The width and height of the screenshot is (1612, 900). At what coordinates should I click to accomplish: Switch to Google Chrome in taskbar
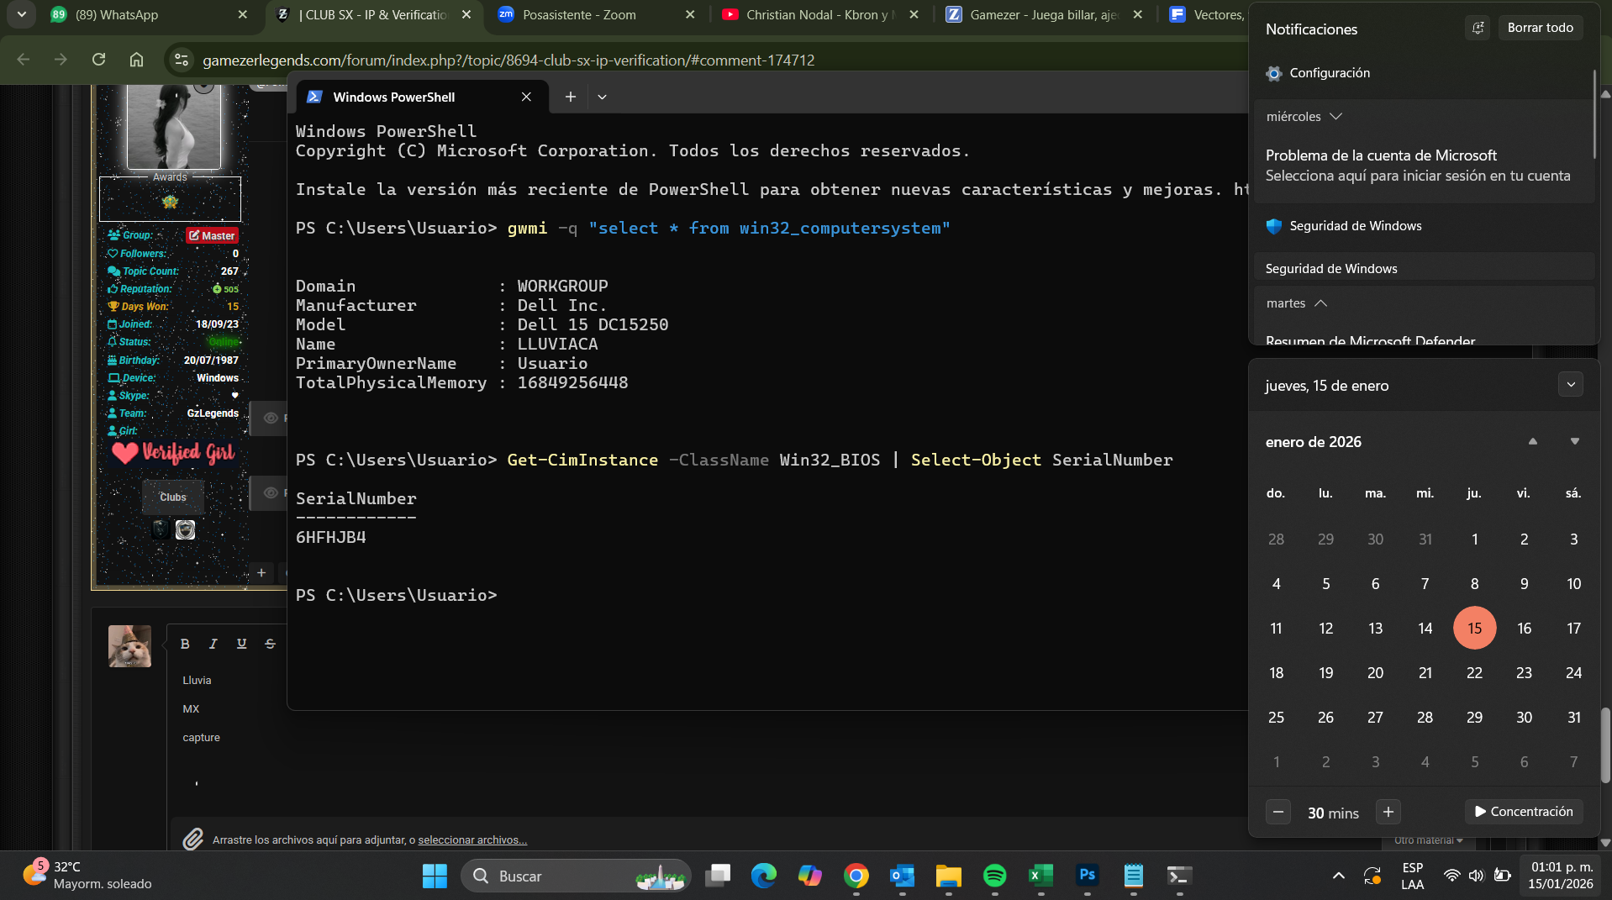pos(856,876)
